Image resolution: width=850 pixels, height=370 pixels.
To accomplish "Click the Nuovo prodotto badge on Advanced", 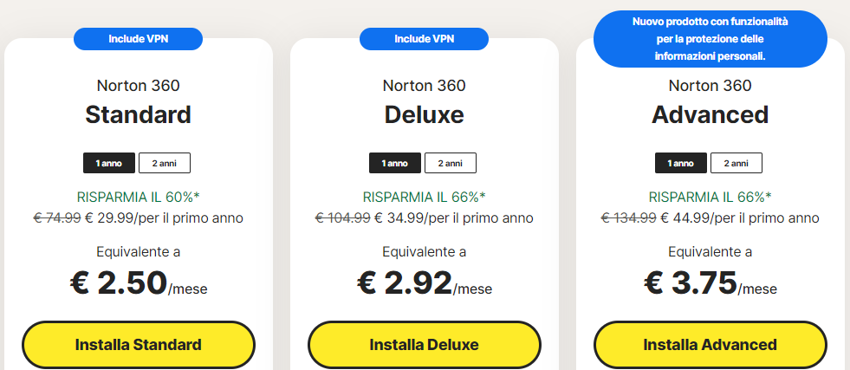I will 710,39.
